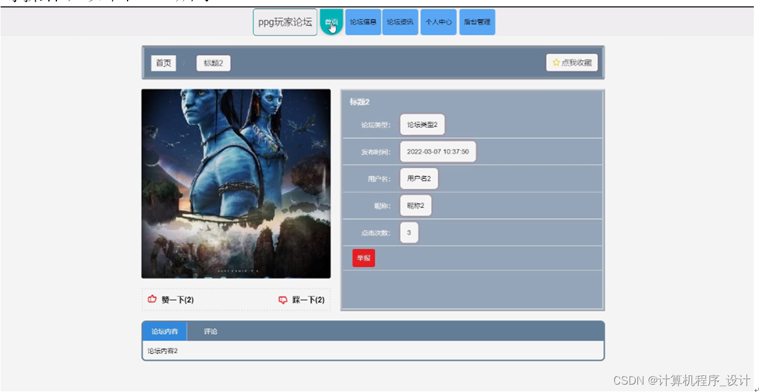Click the 赞一下(2) text

(x=178, y=300)
